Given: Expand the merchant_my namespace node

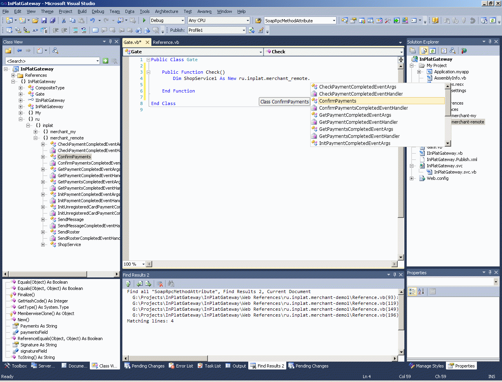Looking at the screenshot, I should [x=35, y=132].
